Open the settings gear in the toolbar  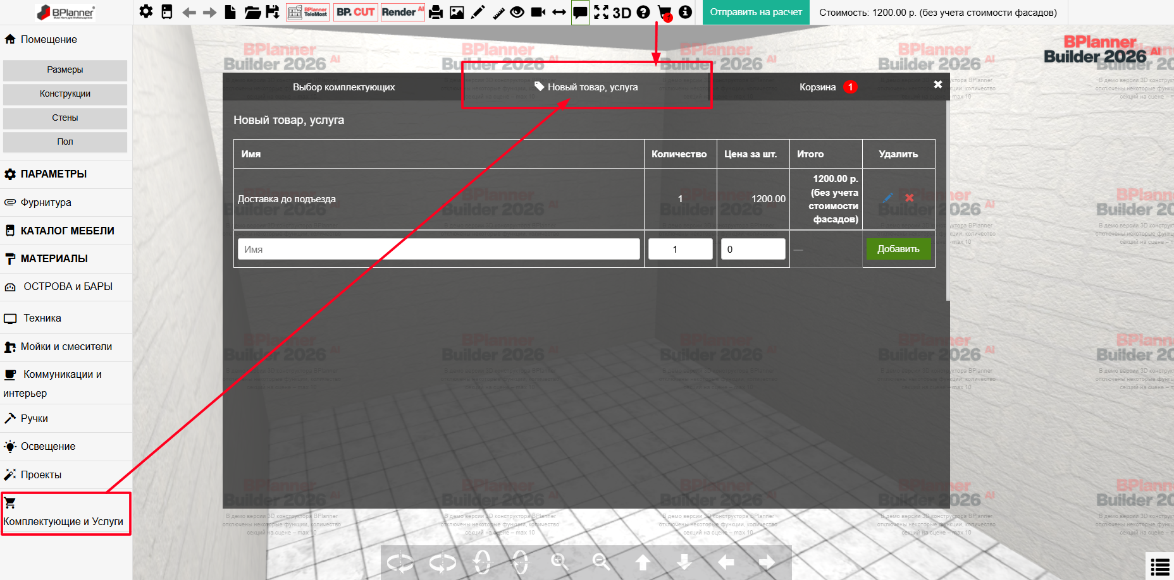coord(146,12)
